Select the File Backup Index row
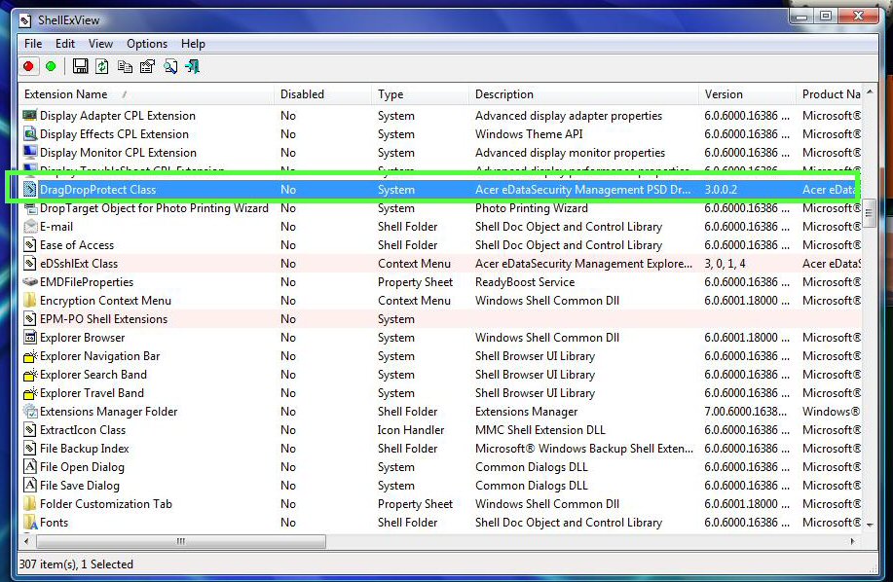Image resolution: width=893 pixels, height=582 pixels. click(441, 449)
